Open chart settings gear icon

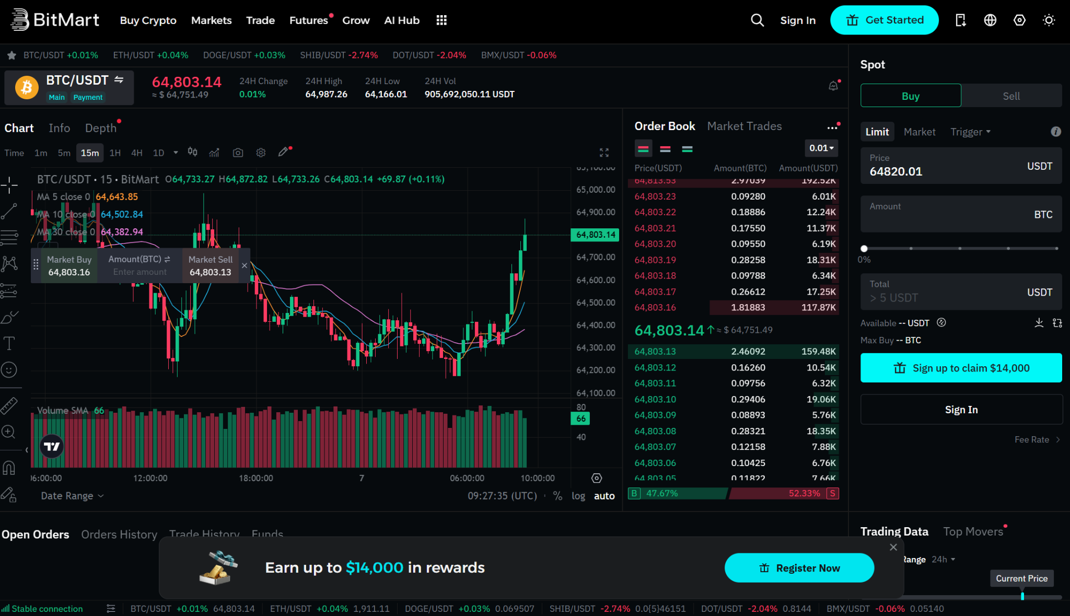point(261,153)
